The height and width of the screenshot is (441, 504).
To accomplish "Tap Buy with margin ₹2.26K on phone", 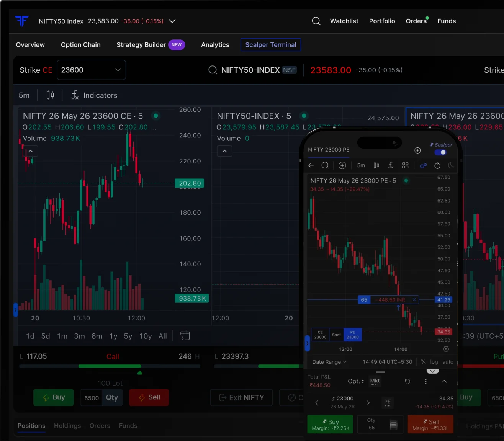I will click(x=331, y=425).
